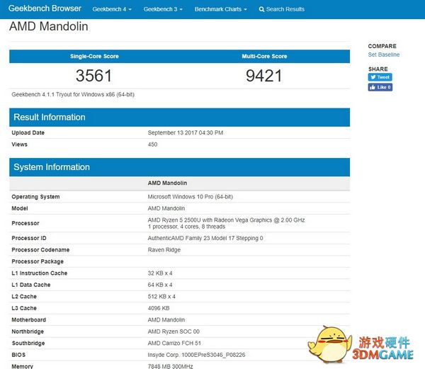Screen dimensions: 425x369
Task: Expand the Geekbench 4 dropdown menu
Action: (112, 9)
